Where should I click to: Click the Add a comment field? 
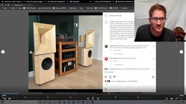pos(129,89)
